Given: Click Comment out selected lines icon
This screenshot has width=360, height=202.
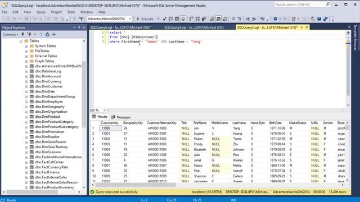Looking at the screenshot, I should [x=233, y=19].
